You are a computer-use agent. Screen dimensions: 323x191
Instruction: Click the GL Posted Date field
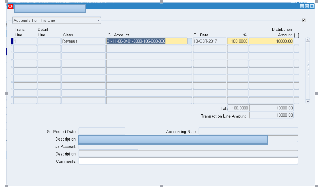click(102, 131)
